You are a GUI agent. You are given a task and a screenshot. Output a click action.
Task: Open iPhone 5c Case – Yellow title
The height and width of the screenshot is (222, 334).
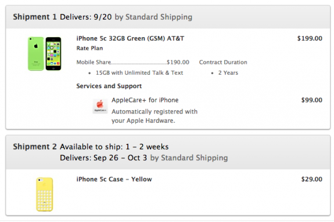click(114, 179)
